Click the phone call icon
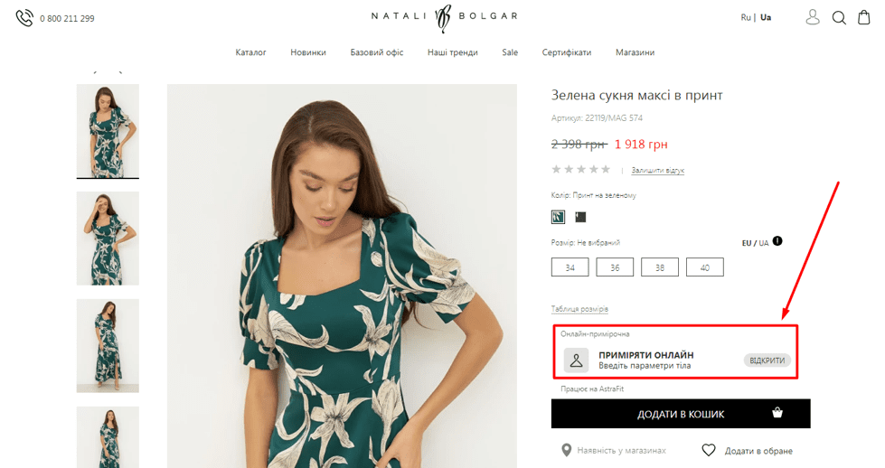885x468 pixels. [24, 18]
